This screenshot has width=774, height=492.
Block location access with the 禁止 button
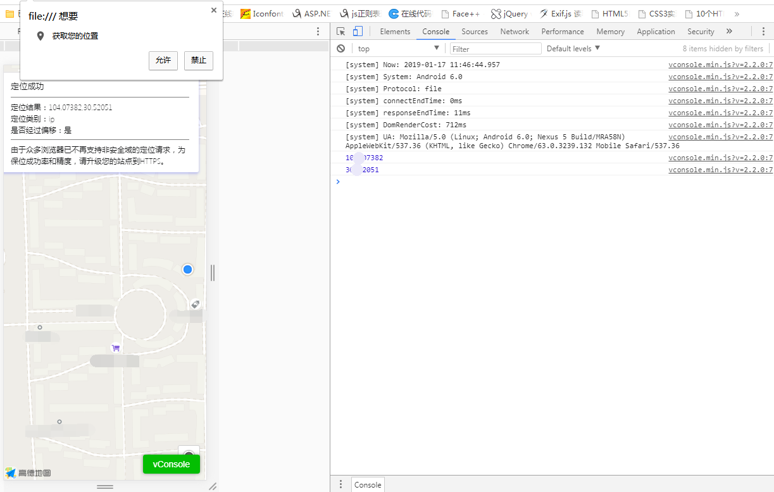(199, 60)
